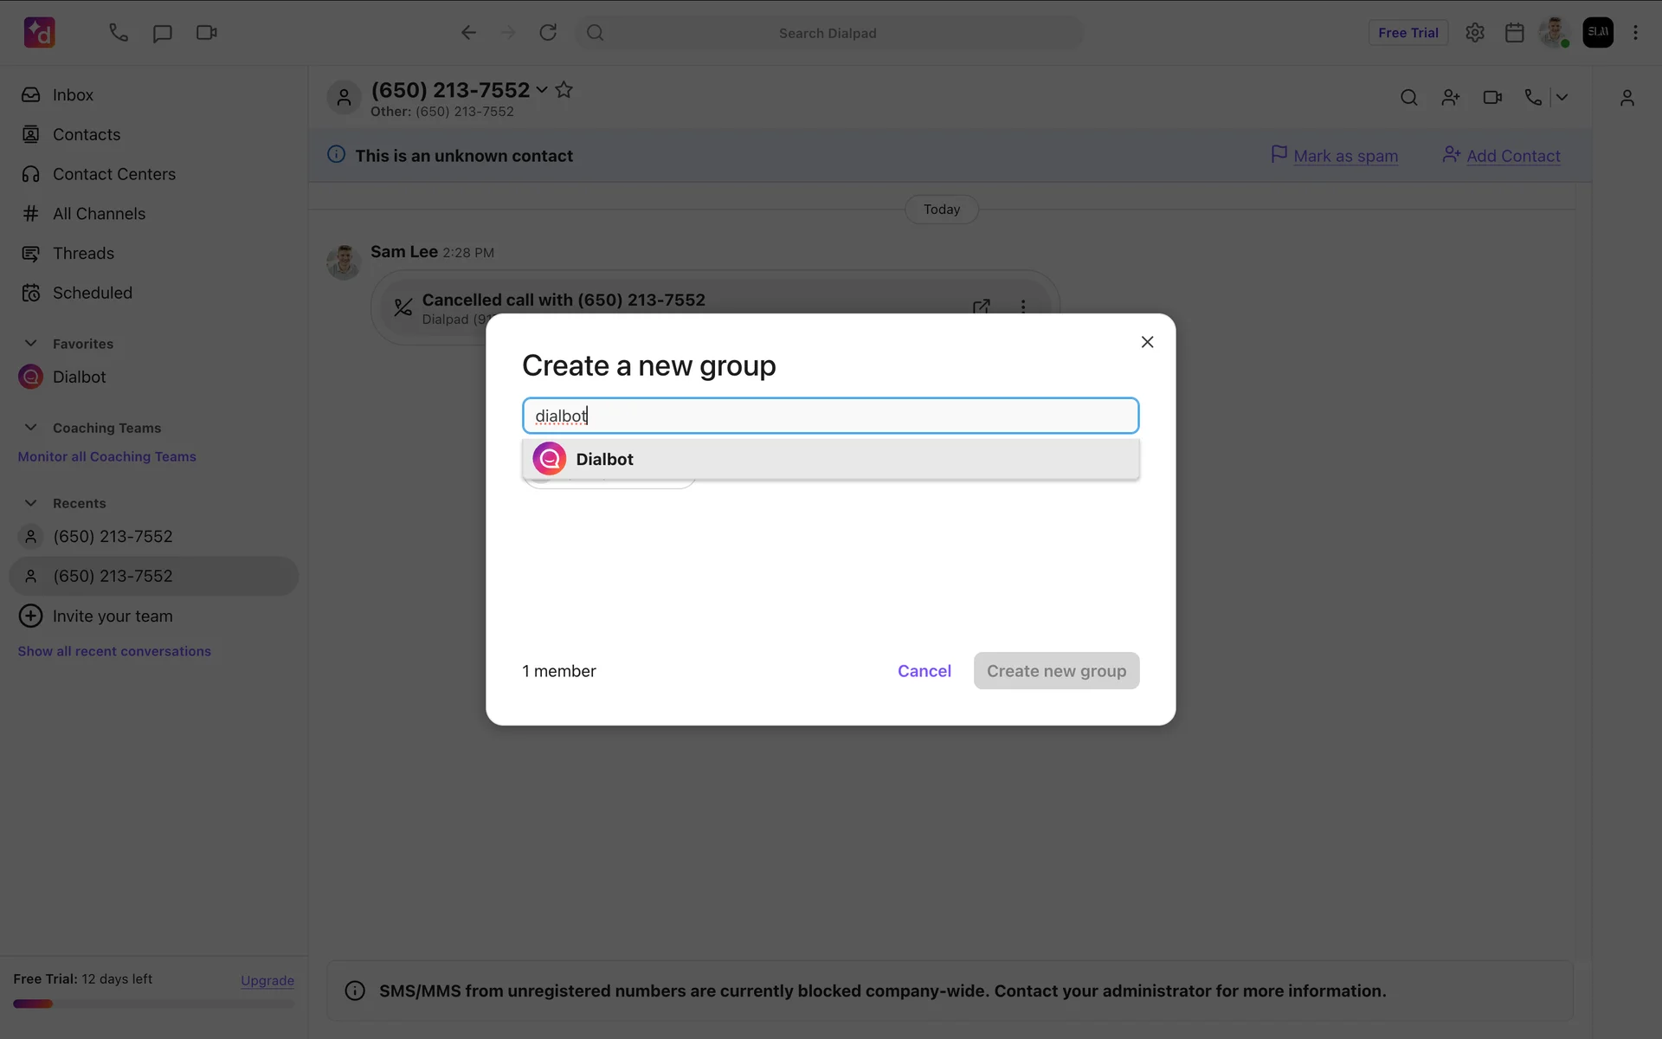Collapse the Favorites section
1662x1039 pixels.
[x=31, y=344]
